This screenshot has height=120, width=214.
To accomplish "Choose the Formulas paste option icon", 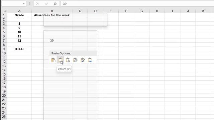I will click(x=68, y=60).
